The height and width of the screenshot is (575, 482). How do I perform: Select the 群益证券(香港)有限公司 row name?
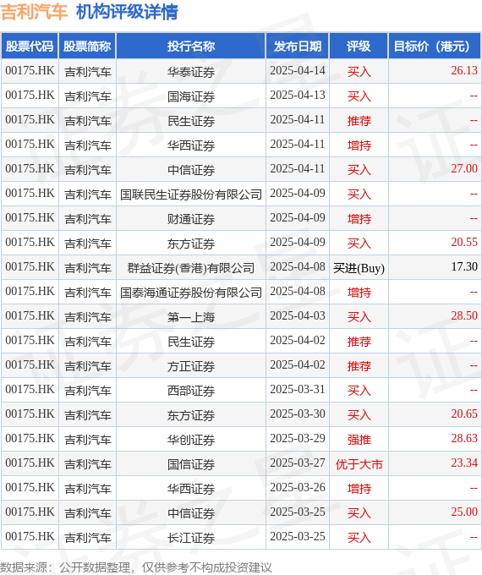tap(191, 268)
